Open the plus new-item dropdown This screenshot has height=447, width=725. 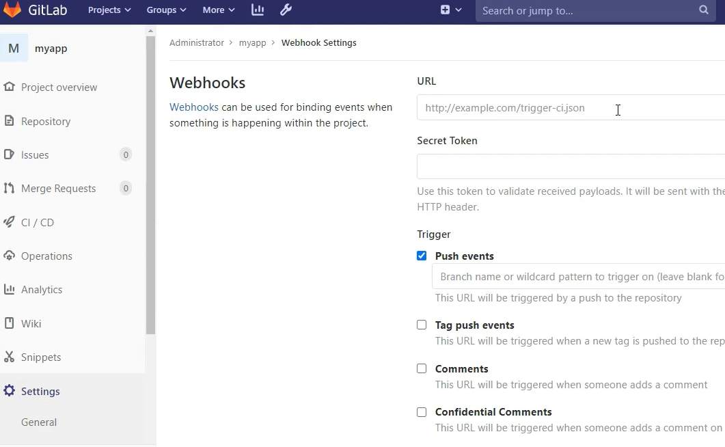point(451,10)
